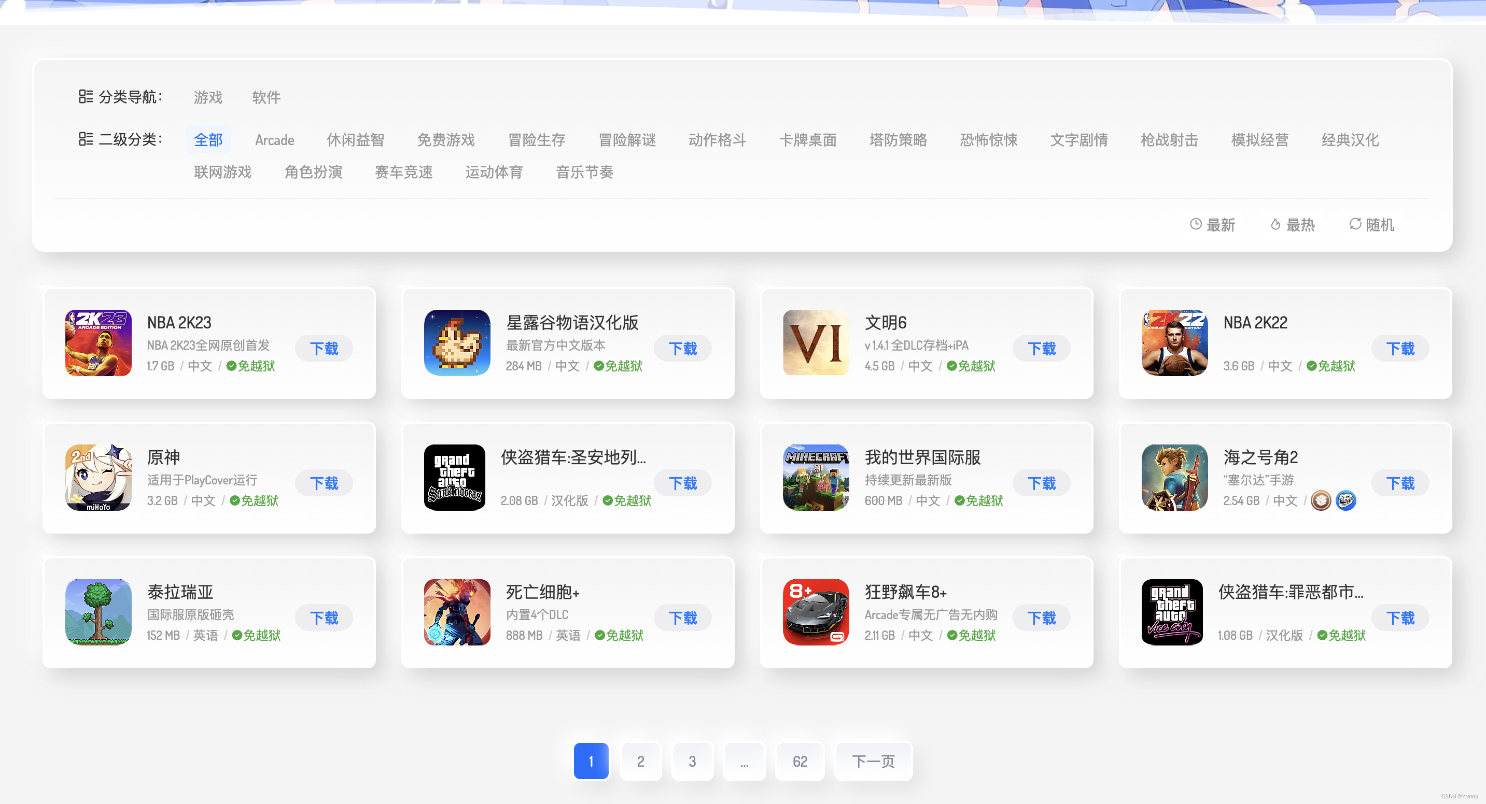Viewport: 1486px width, 804px height.
Task: Download 死亡细胞+ via 下载 button
Action: pyautogui.click(x=683, y=618)
